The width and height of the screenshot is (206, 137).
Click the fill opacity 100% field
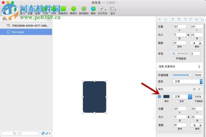pos(198,97)
